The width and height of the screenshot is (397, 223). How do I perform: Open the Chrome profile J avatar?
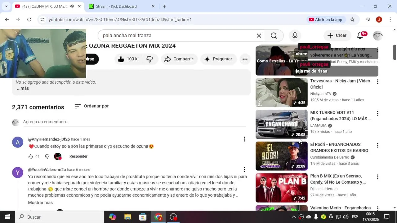(x=379, y=20)
